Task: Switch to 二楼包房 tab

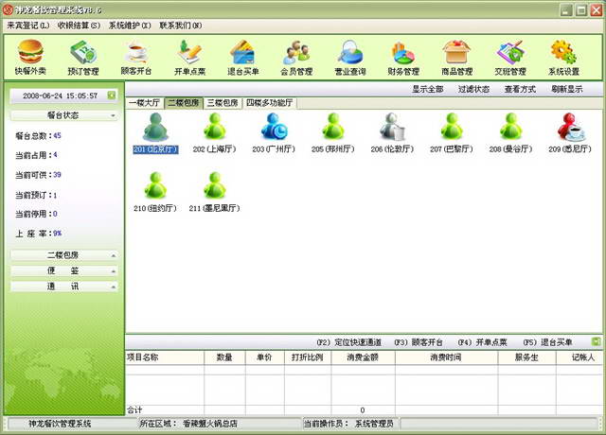Action: tap(184, 103)
